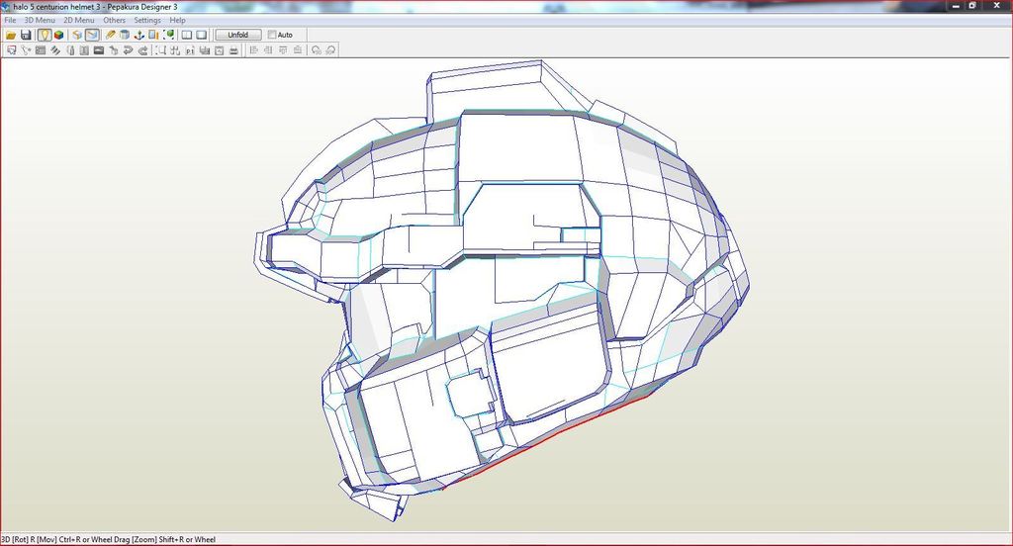Click the green cube selection icon
This screenshot has width=1013, height=546.
pyautogui.click(x=168, y=35)
